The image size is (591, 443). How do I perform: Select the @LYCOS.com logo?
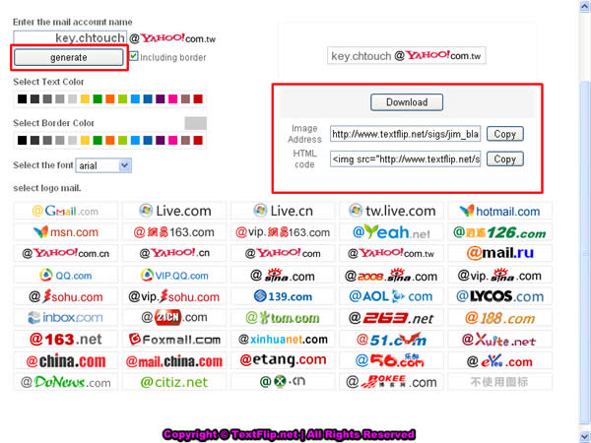[x=499, y=296]
